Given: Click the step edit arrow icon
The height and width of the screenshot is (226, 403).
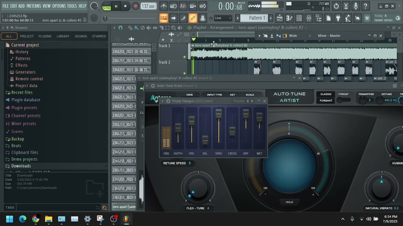Looking at the screenshot, I should 173,18.
